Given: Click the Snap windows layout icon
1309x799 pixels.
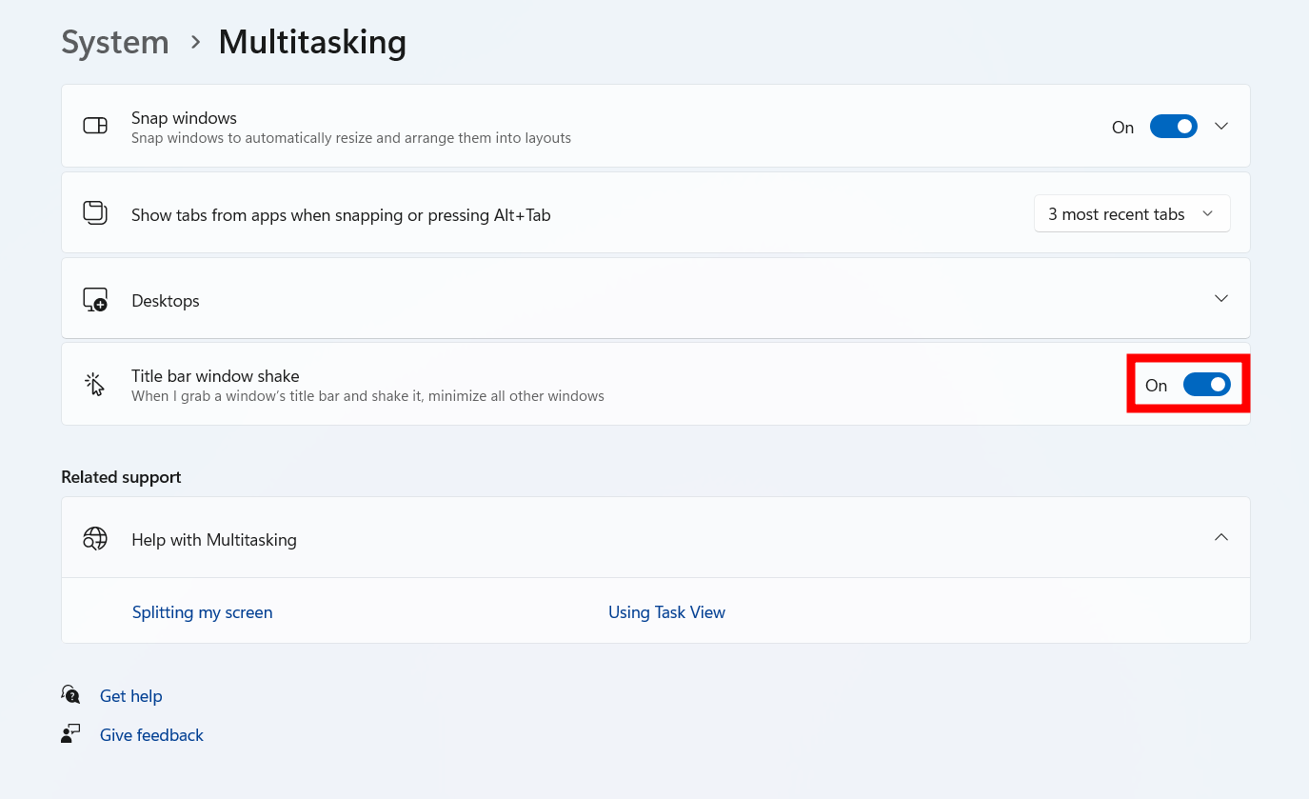Looking at the screenshot, I should 95,126.
